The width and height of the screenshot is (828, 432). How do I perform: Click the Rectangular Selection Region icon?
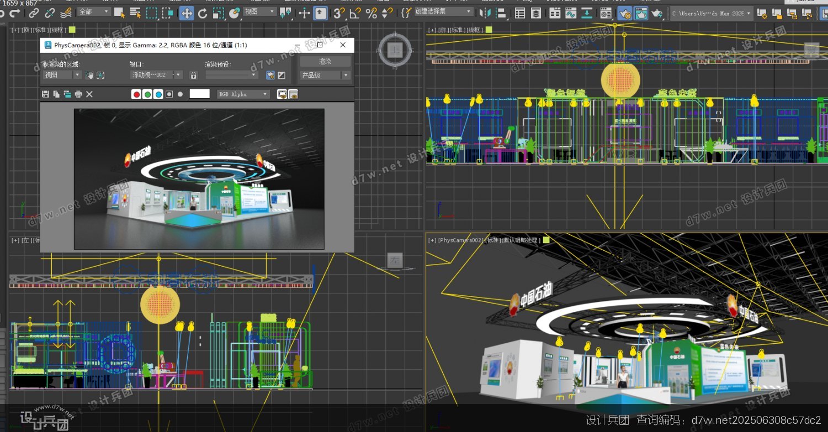(x=151, y=13)
